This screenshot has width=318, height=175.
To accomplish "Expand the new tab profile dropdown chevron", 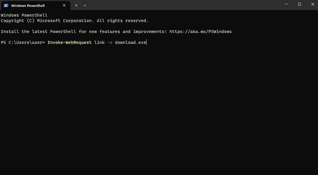I will coord(85,5).
